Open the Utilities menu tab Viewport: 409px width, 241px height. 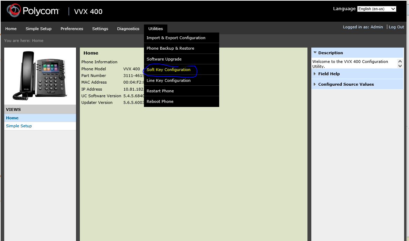click(x=155, y=29)
